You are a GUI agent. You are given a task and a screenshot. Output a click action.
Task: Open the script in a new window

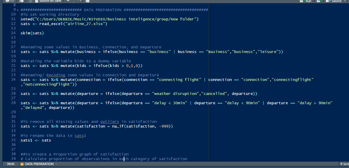click(20, 1)
